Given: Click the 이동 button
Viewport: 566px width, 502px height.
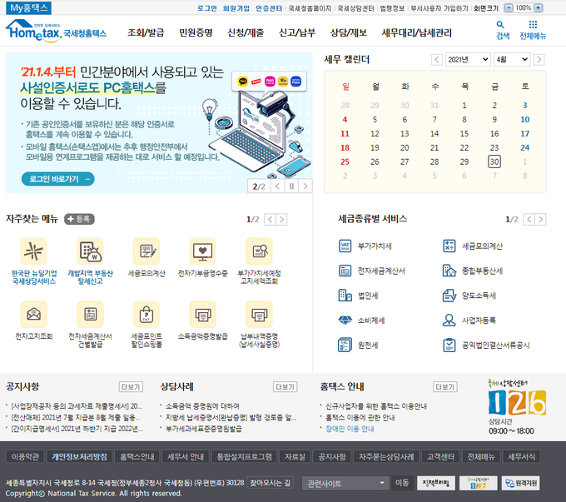Looking at the screenshot, I should tap(402, 483).
